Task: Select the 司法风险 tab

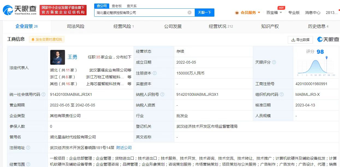Action: tap(76, 26)
